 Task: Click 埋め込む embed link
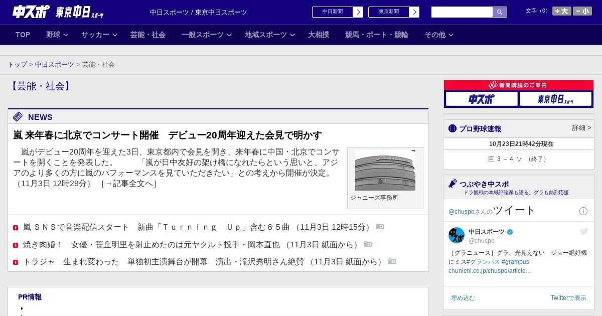[463, 298]
